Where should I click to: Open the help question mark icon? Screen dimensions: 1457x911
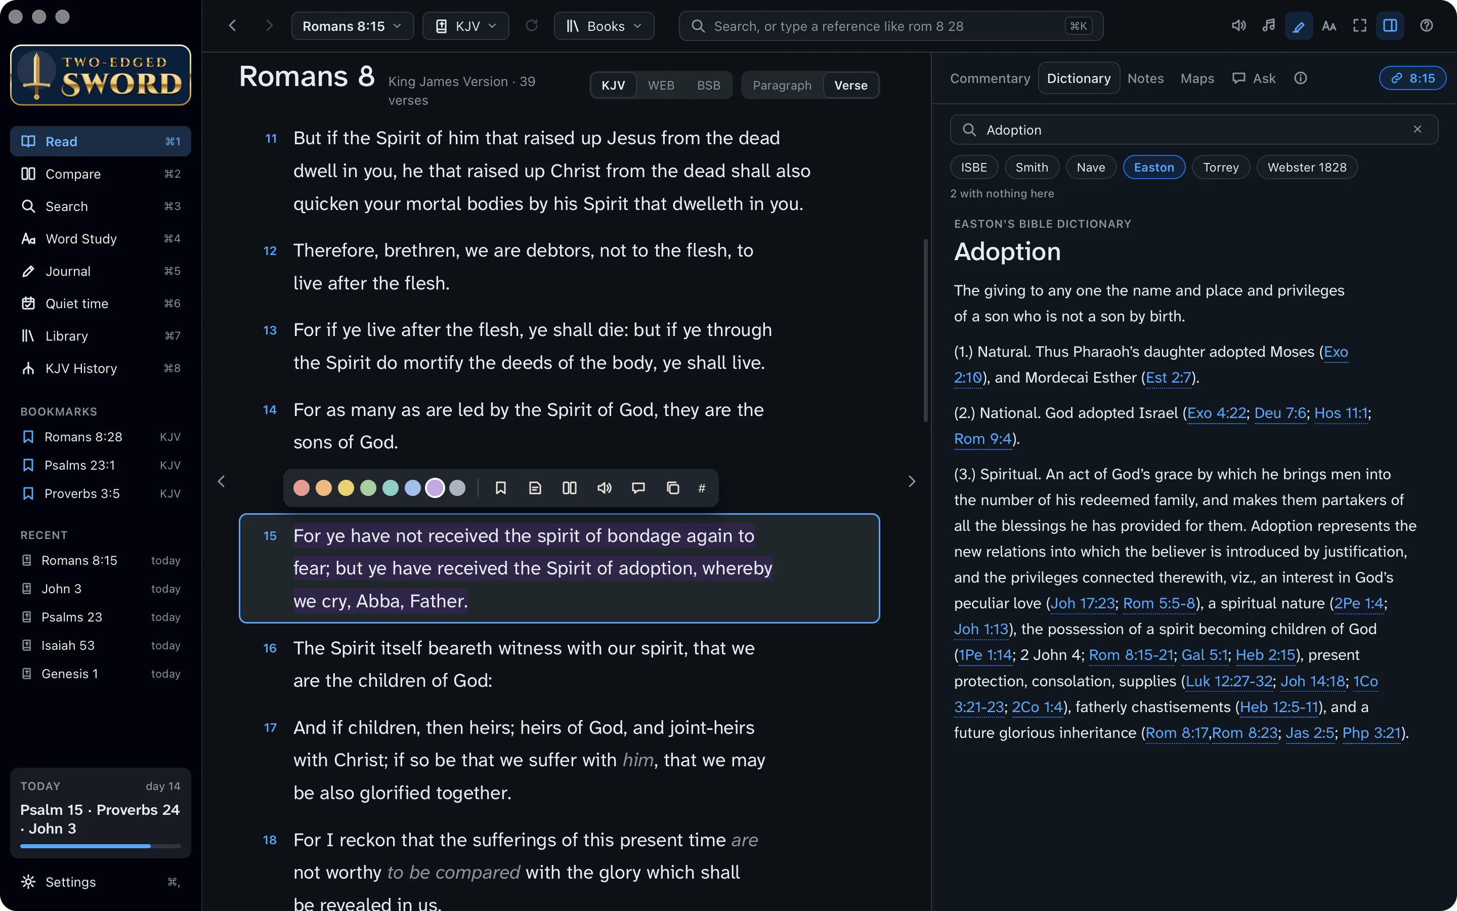(1426, 26)
